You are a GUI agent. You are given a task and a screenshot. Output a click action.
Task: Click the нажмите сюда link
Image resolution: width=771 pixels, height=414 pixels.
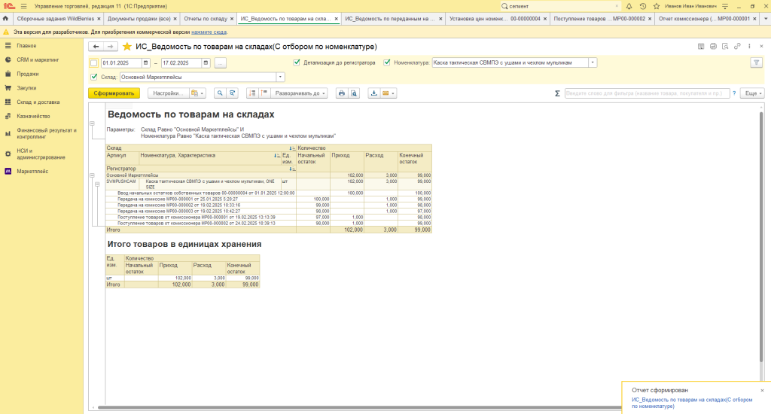pos(209,32)
